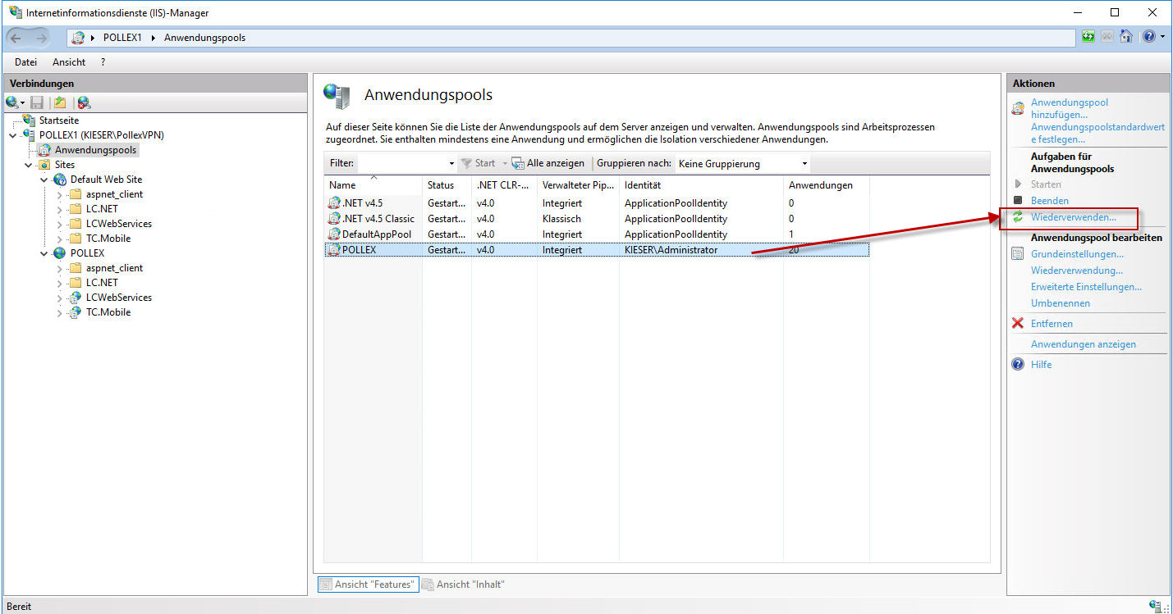Select Anwendungspools in the connections tree

coord(95,150)
